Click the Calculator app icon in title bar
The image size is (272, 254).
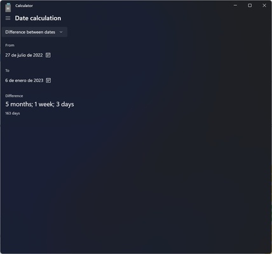coord(8,8)
